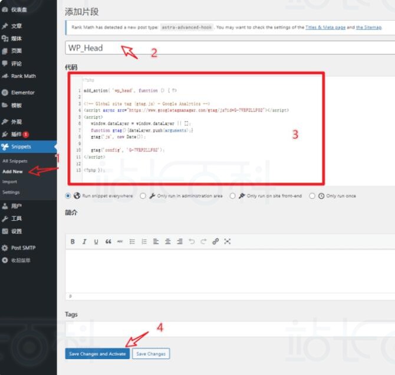Open the Sitemap link in notice
395x375 pixels.
pos(368,27)
